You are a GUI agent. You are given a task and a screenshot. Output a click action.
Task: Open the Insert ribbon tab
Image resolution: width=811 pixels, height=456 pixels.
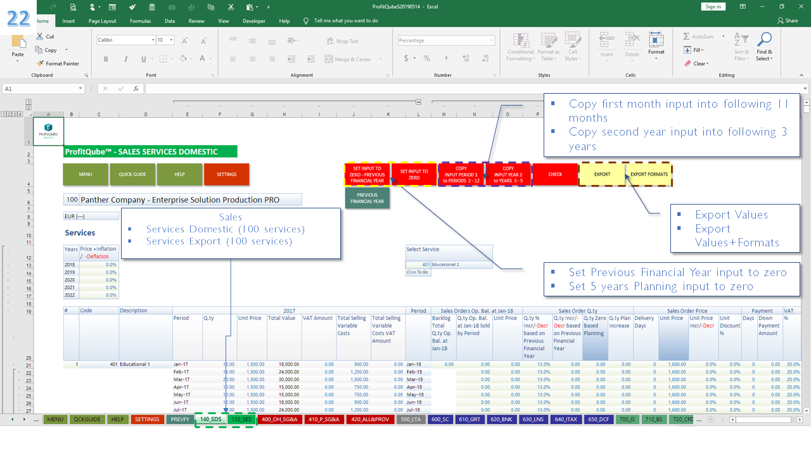tap(68, 20)
